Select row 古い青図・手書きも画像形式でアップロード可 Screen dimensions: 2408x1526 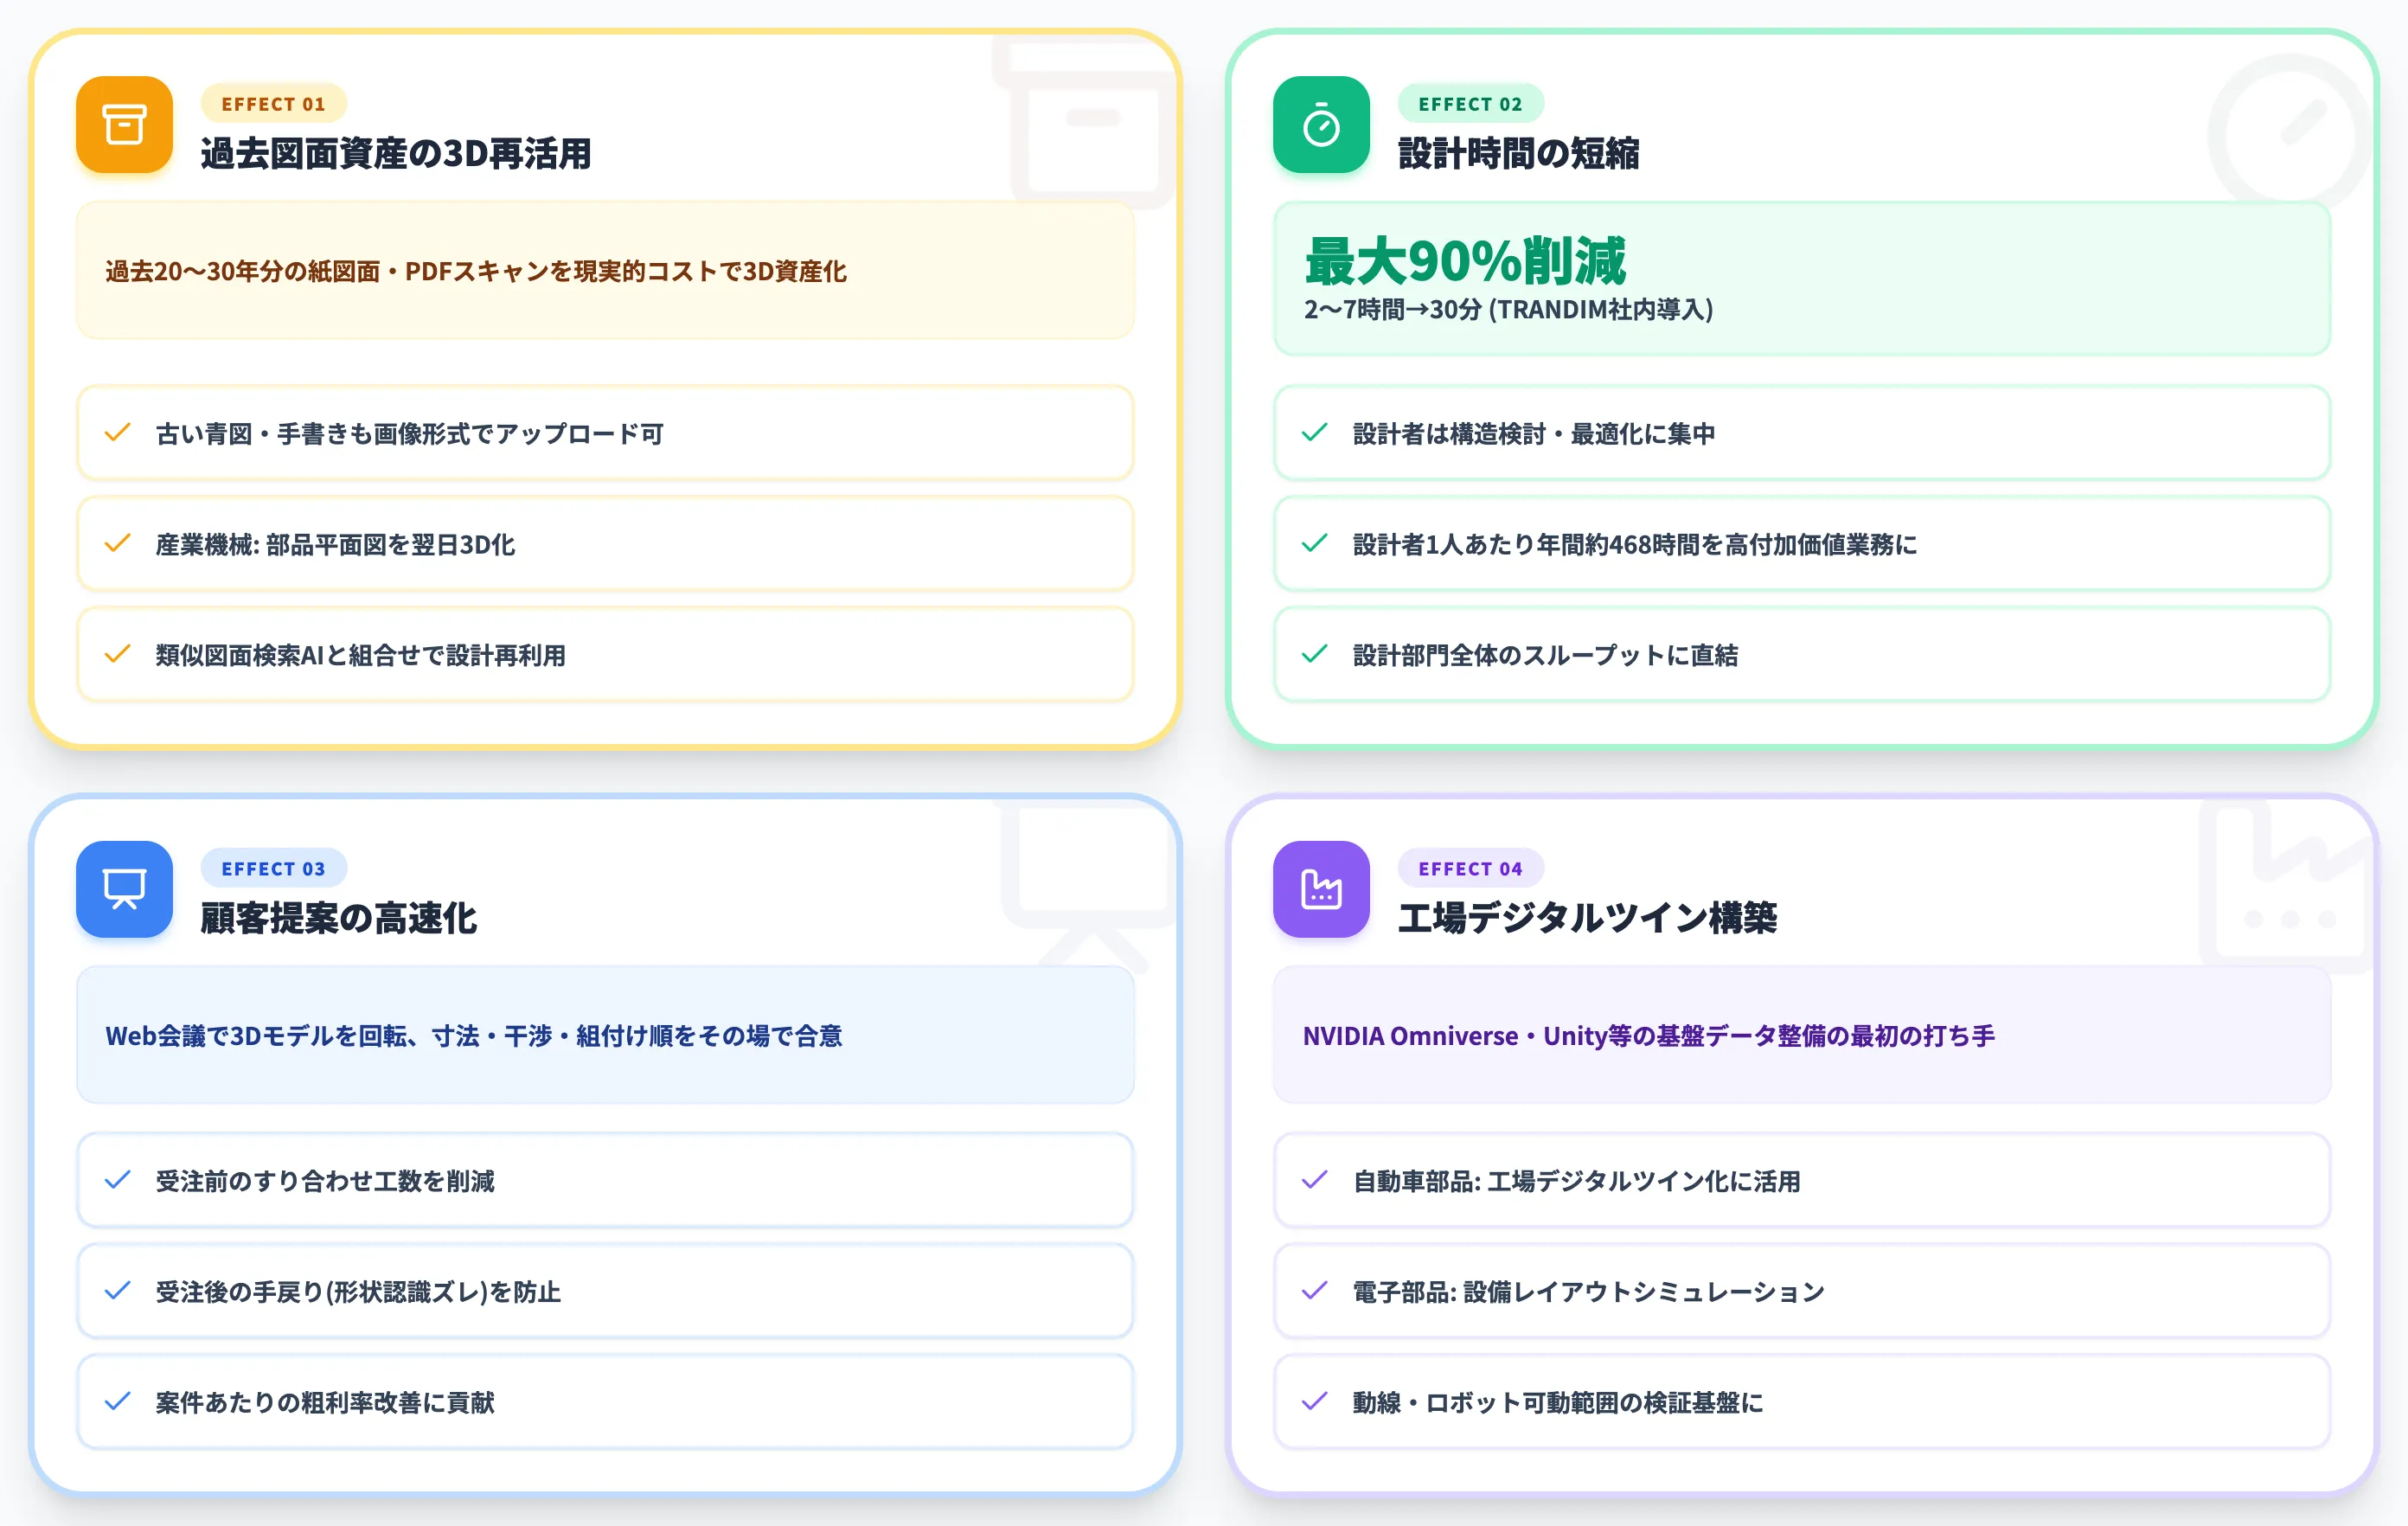[x=605, y=433]
